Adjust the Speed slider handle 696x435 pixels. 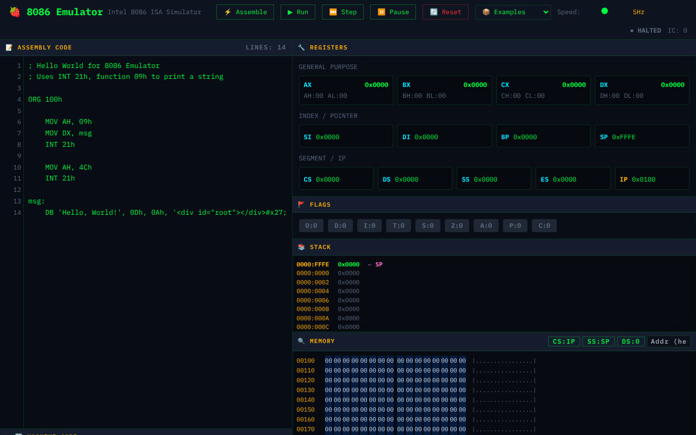coord(605,11)
